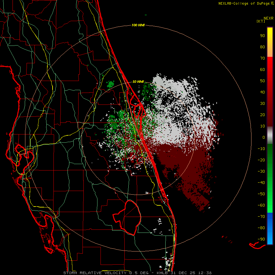
Task: Select the -50 knot scale label
Action: pos(261,194)
